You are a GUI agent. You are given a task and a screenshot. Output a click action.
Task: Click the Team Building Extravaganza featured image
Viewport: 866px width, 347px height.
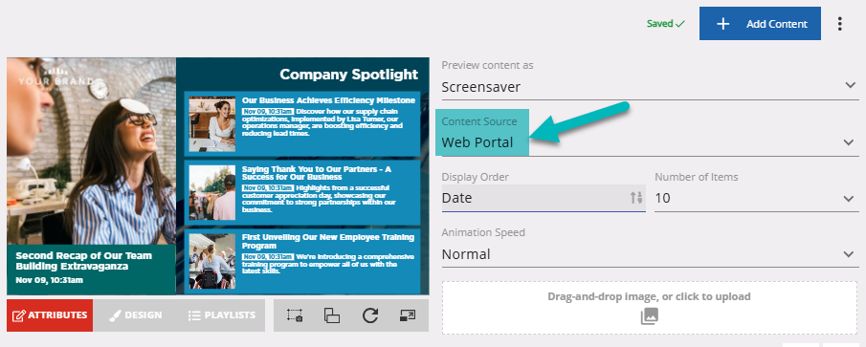click(91, 151)
